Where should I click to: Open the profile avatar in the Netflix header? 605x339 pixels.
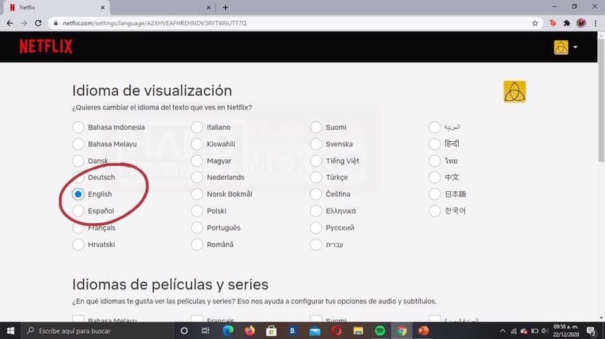tap(561, 47)
